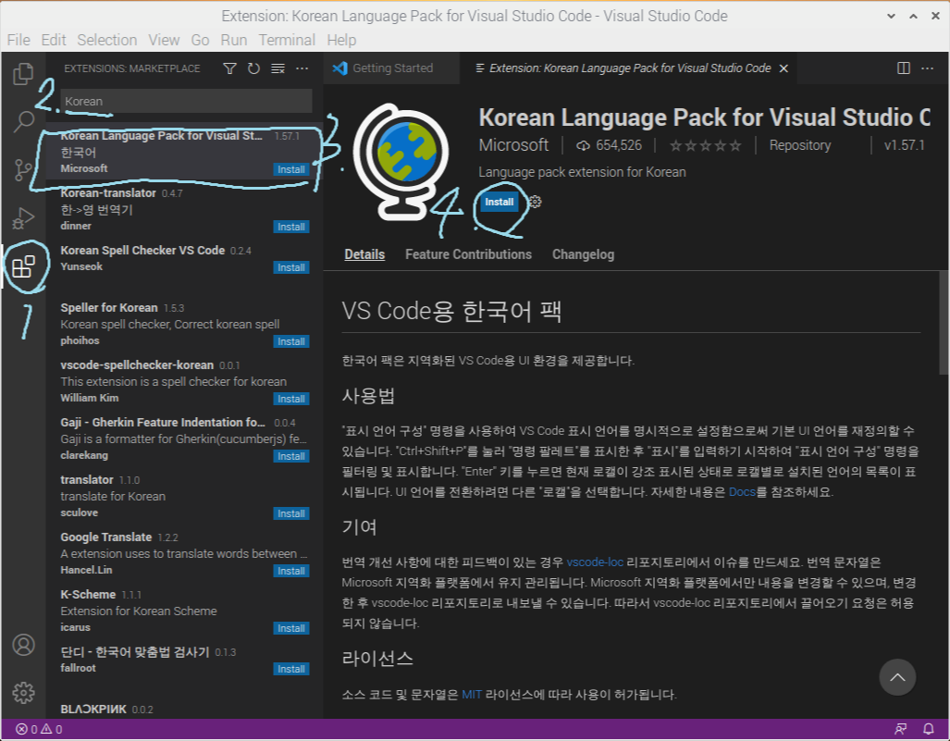This screenshot has height=741, width=950.
Task: Refresh the extensions list
Action: (x=253, y=68)
